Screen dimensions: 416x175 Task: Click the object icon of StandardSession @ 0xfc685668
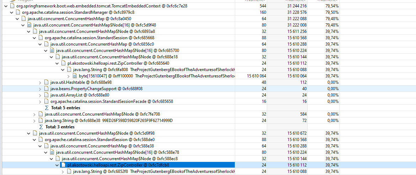pyautogui.click(x=40, y=38)
